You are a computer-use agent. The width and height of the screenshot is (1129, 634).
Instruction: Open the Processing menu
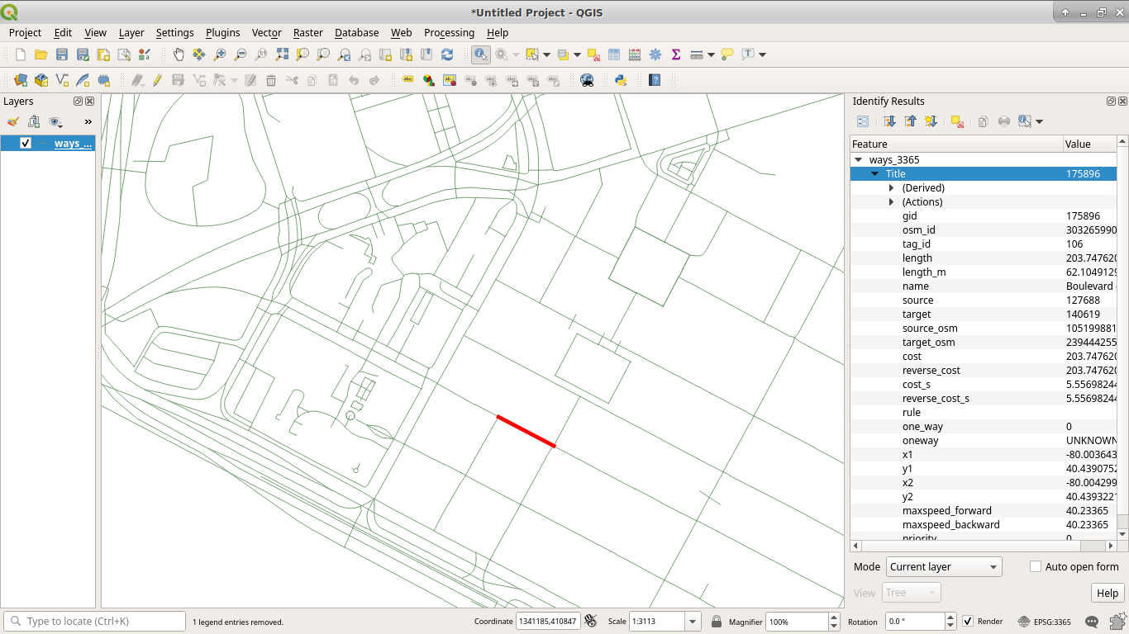pos(449,33)
